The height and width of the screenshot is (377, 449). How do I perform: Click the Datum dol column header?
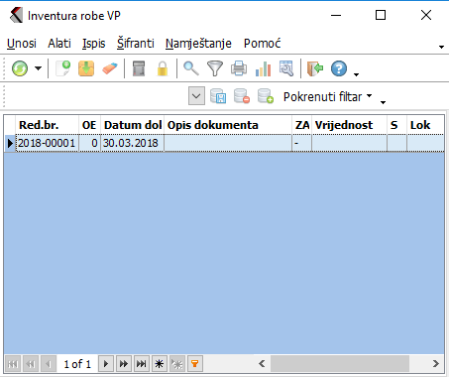(133, 125)
